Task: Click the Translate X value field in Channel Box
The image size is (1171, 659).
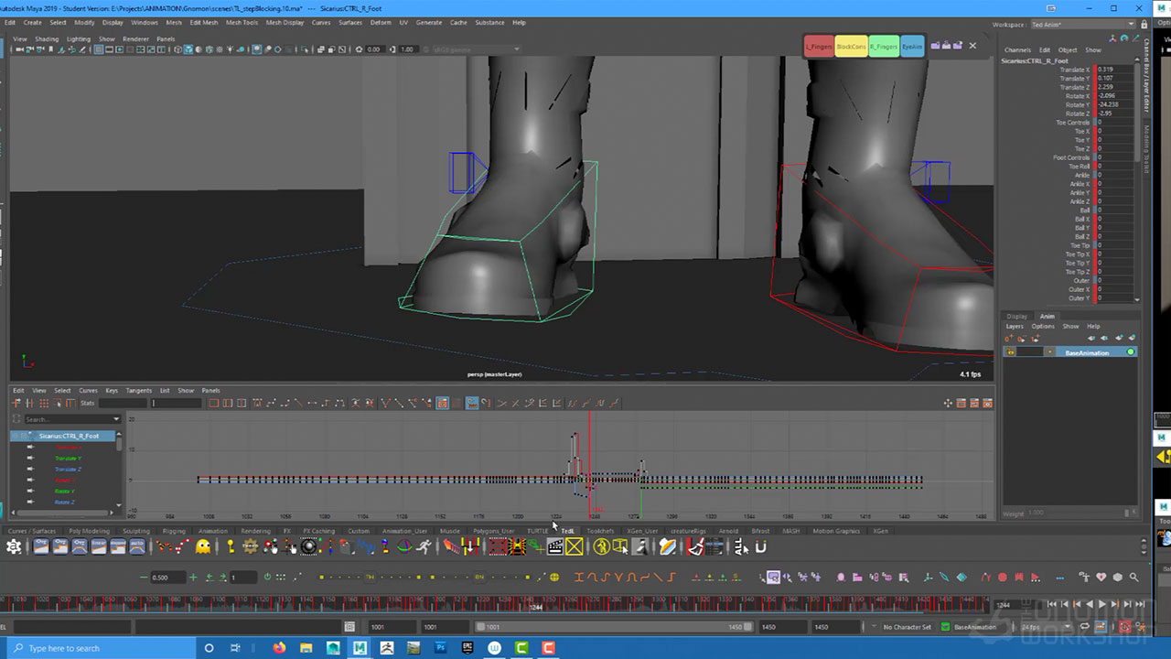Action: (1114, 70)
